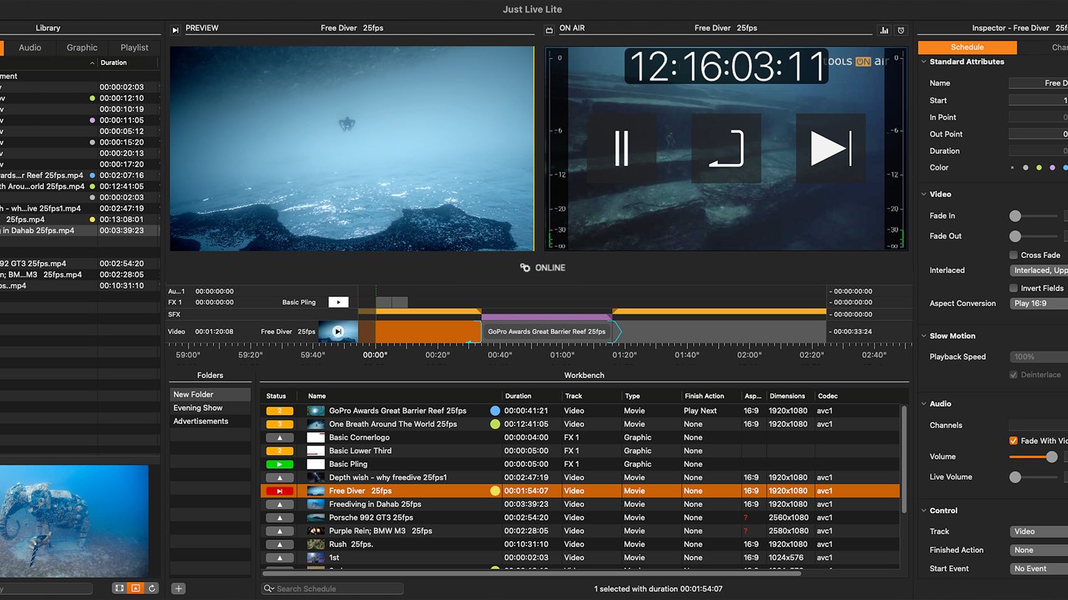Viewport: 1068px width, 600px height.
Task: Click the refresh icon below library thumbnail
Action: point(152,588)
